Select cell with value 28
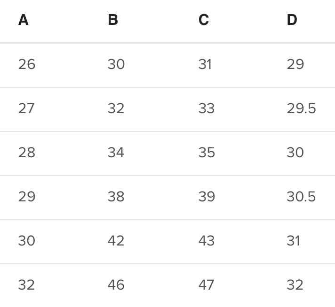This screenshot has height=307, width=335. [x=27, y=153]
